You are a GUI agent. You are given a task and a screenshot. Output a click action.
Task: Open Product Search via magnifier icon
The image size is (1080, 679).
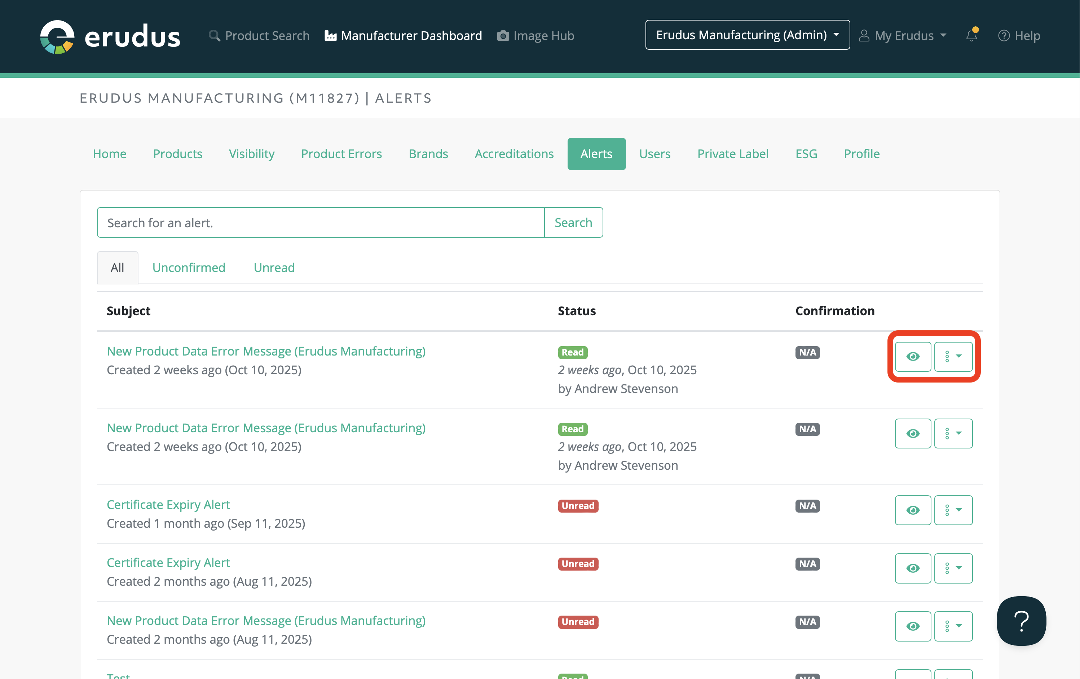(215, 35)
